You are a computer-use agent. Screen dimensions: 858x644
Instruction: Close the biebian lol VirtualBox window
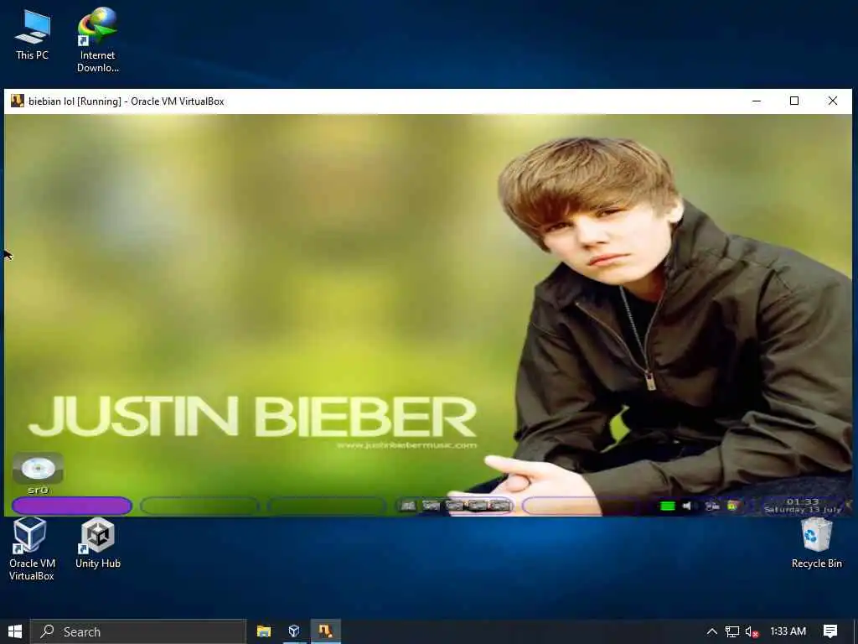coord(832,101)
